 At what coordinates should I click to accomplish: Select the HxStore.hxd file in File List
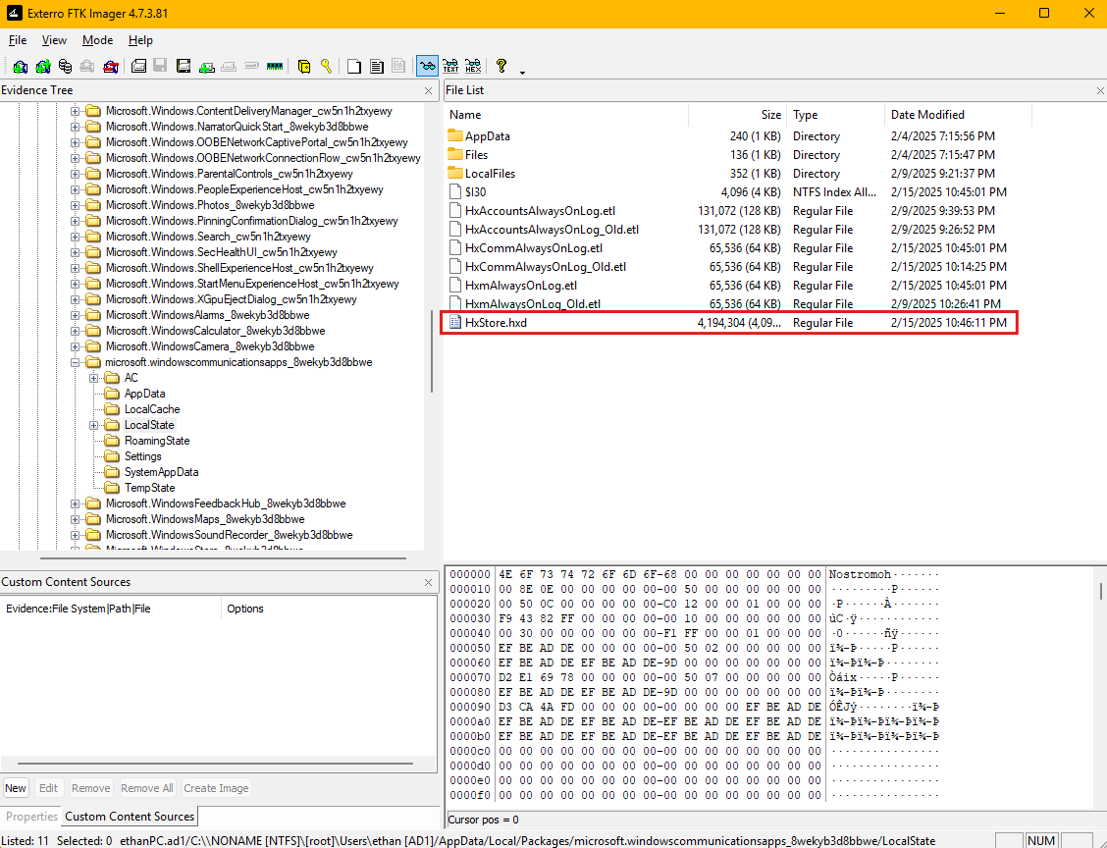tap(496, 323)
